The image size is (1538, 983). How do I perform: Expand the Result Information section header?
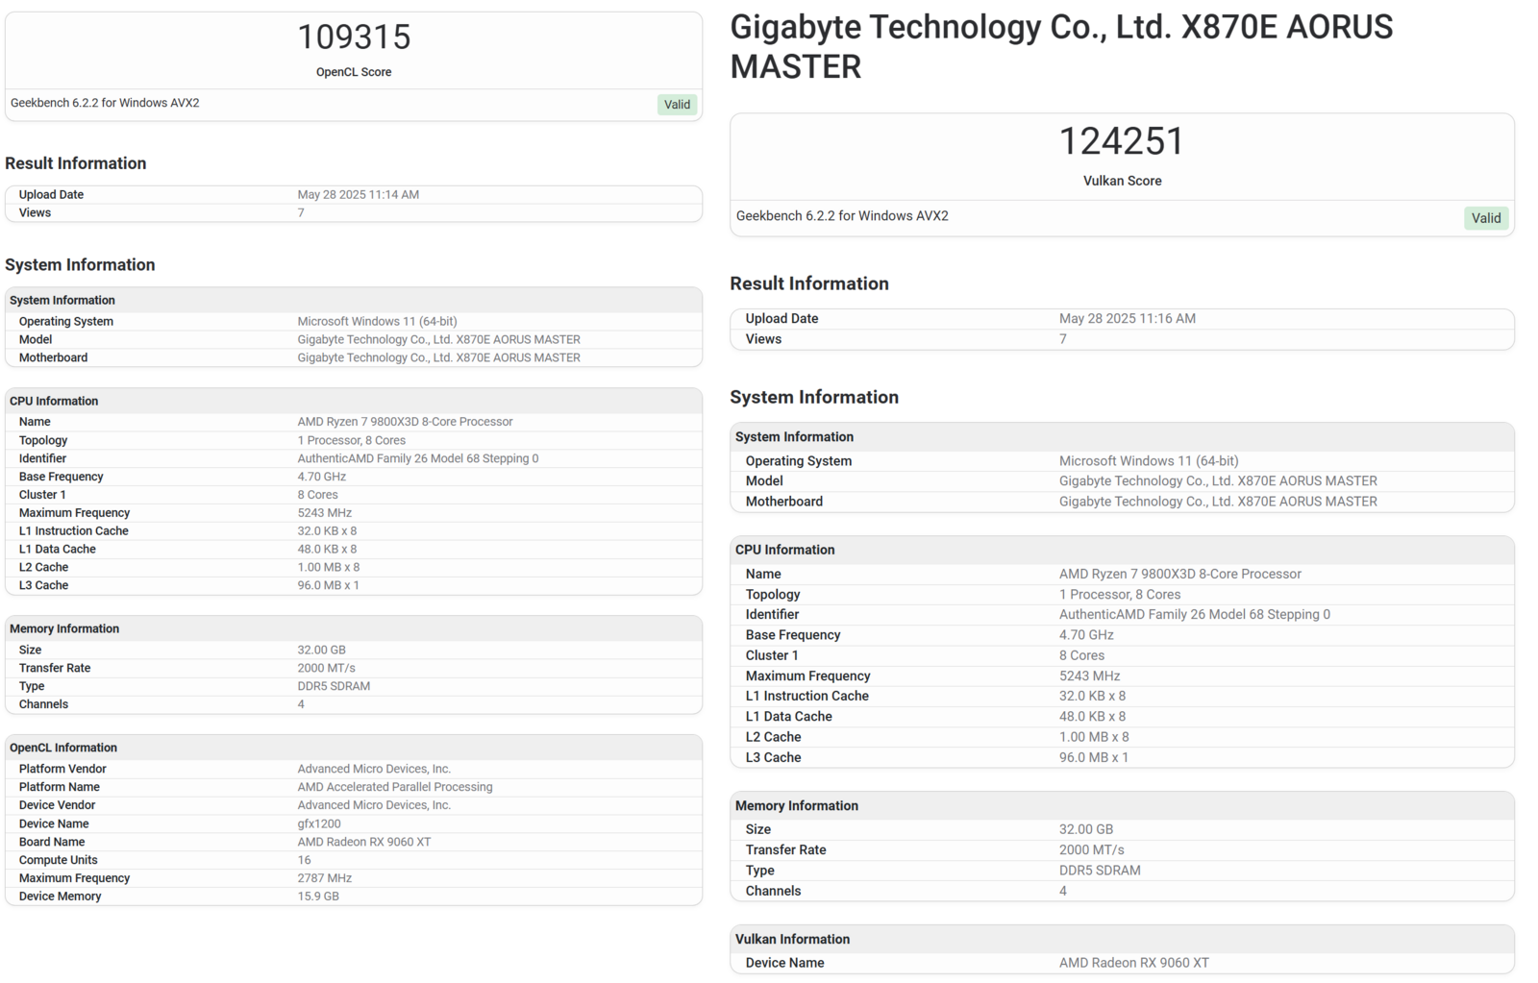76,163
